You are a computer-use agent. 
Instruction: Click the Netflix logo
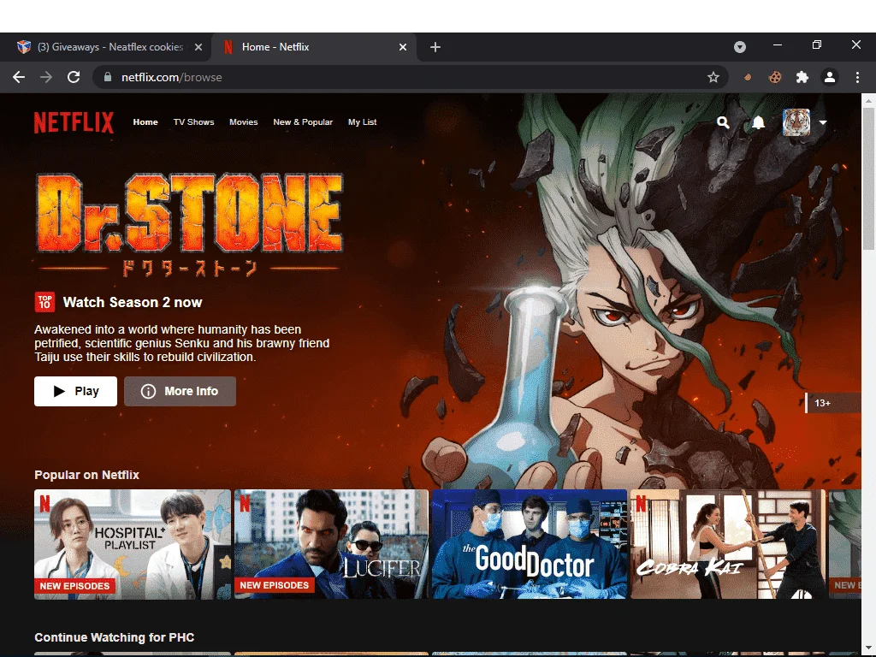coord(74,122)
